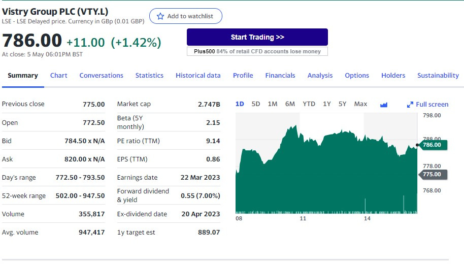Click the +11.00 price change figure
The width and height of the screenshot is (464, 264).
point(85,43)
